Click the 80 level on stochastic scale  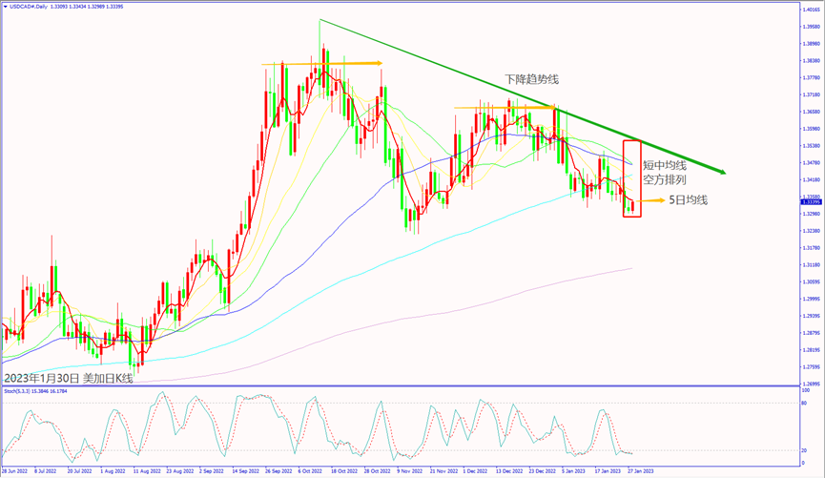(806, 403)
